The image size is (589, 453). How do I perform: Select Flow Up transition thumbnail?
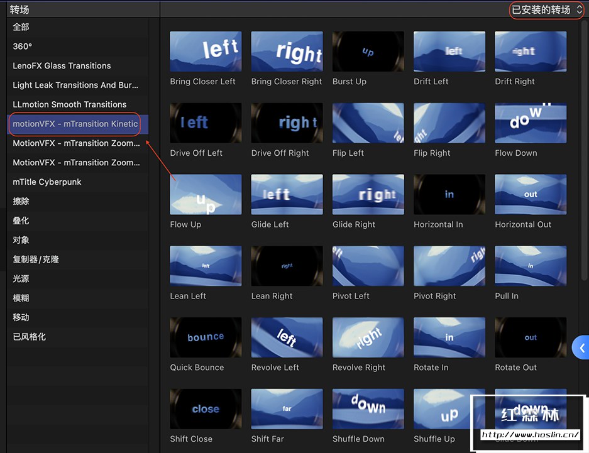(206, 194)
